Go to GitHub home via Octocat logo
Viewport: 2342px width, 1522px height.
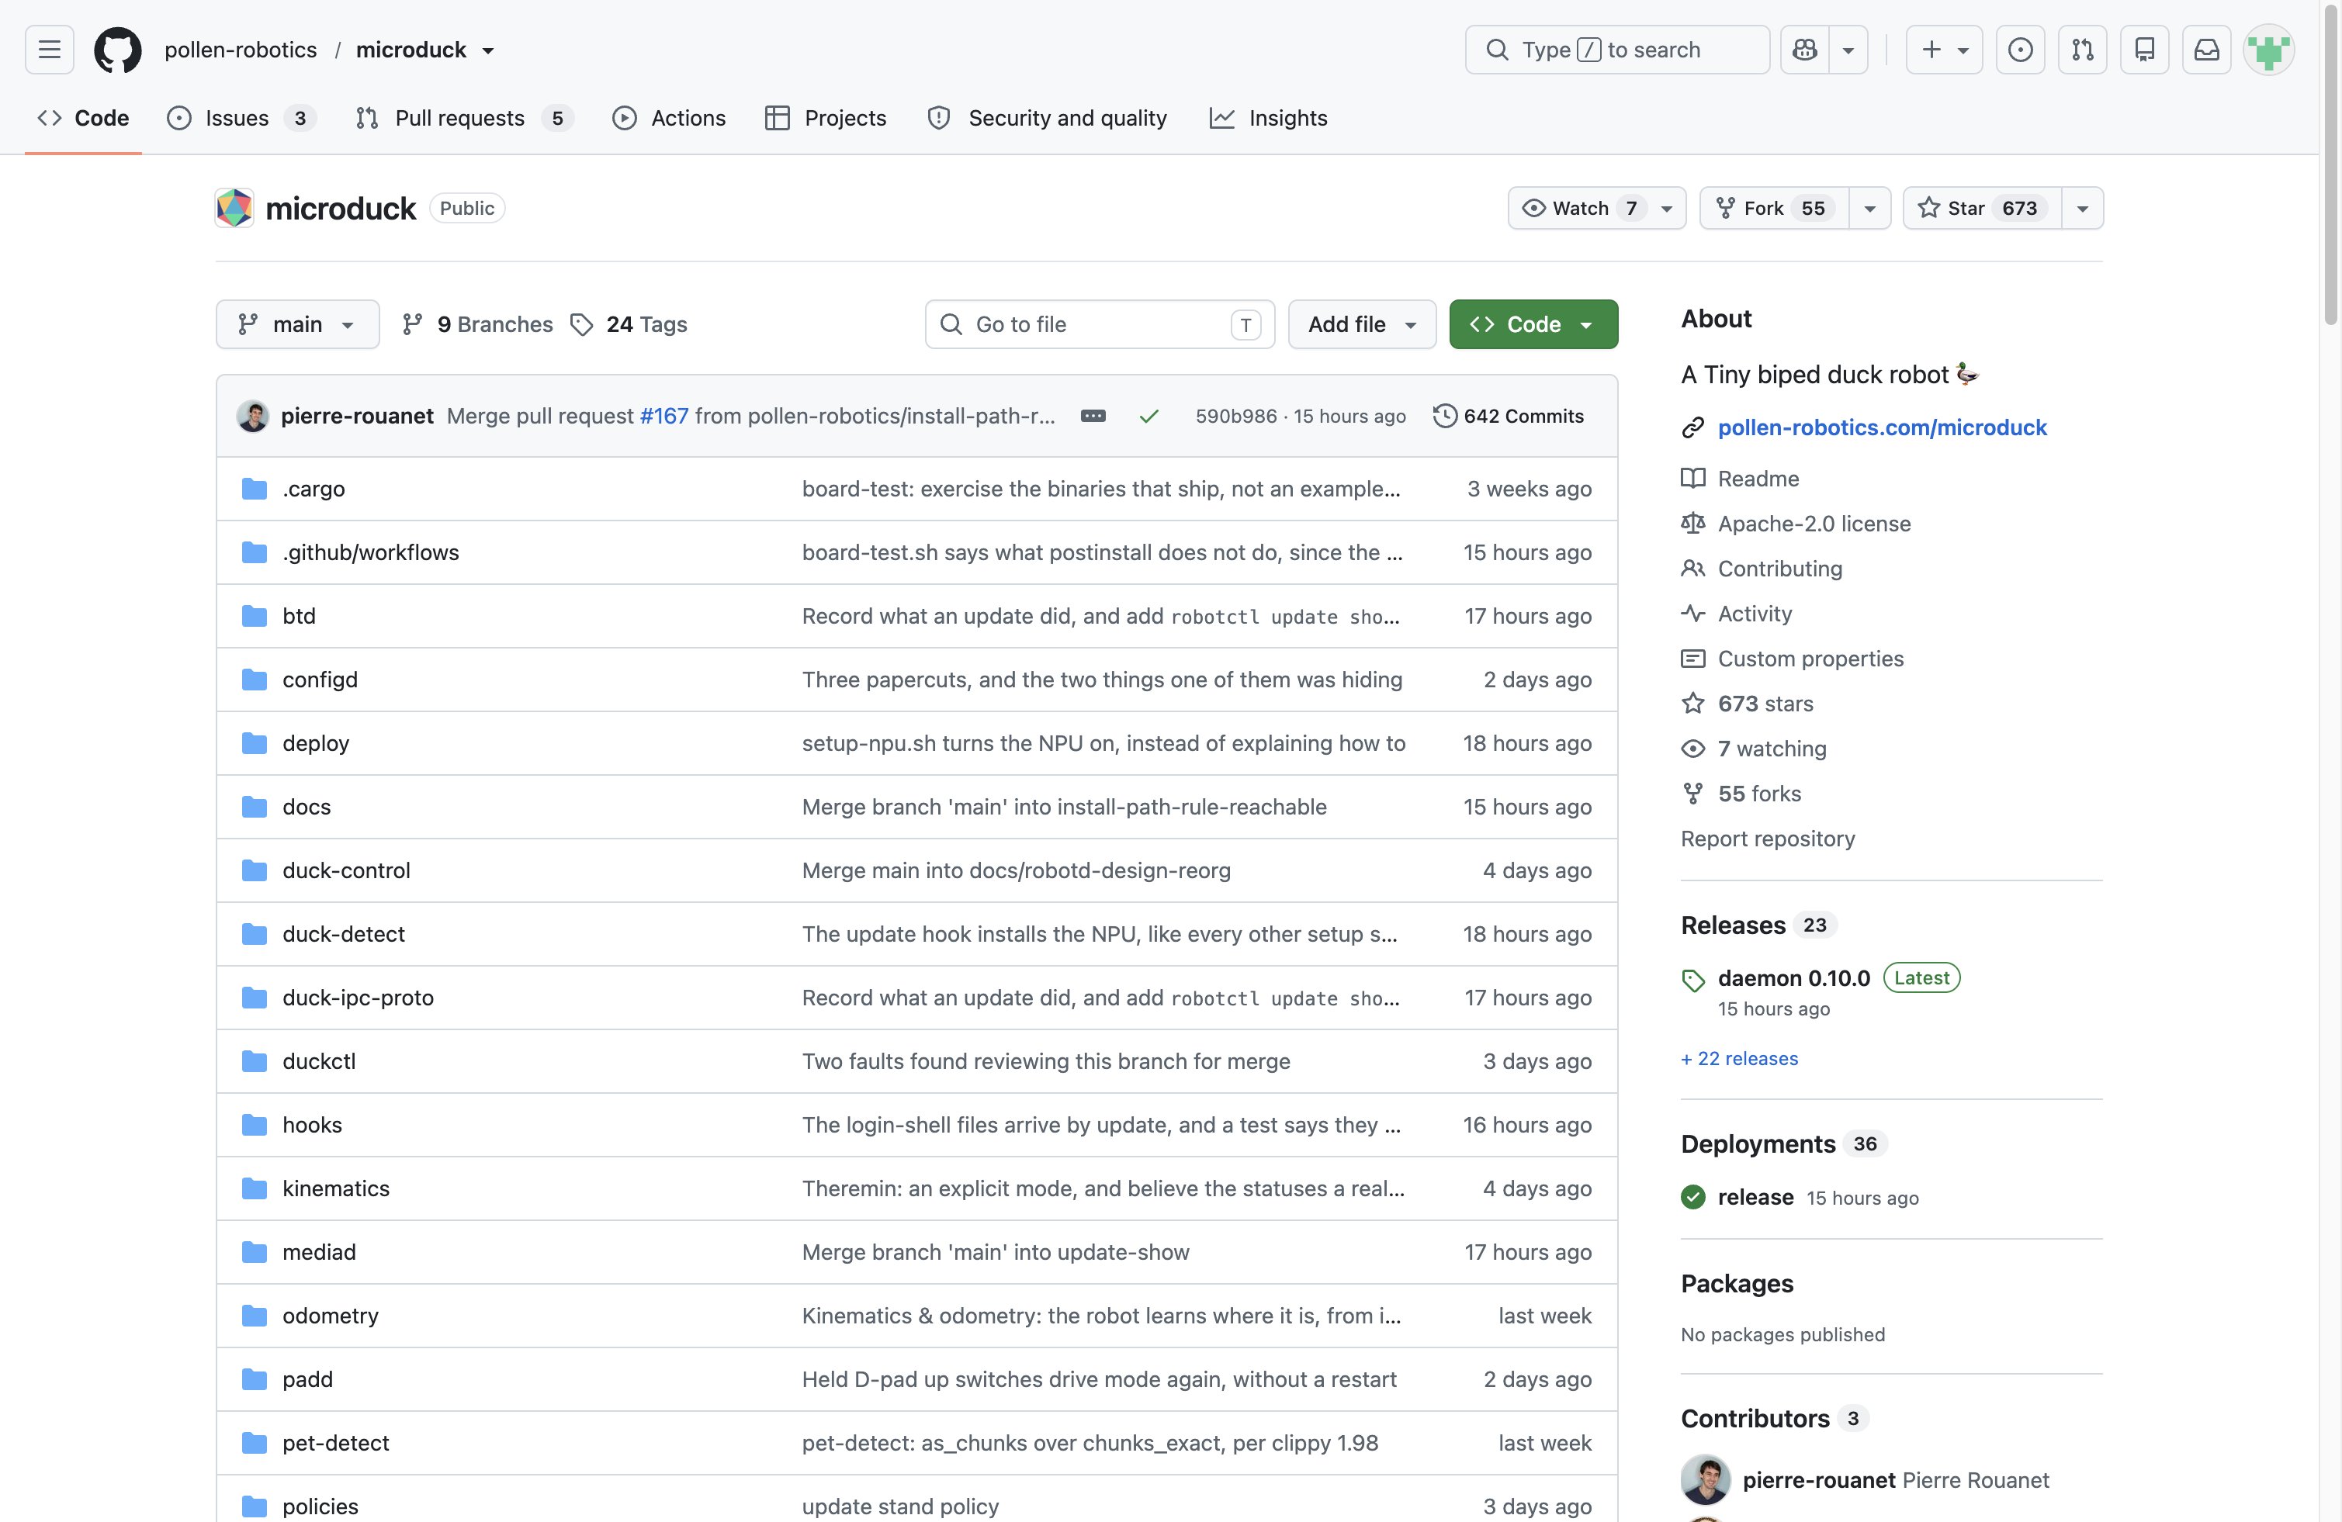[x=117, y=49]
